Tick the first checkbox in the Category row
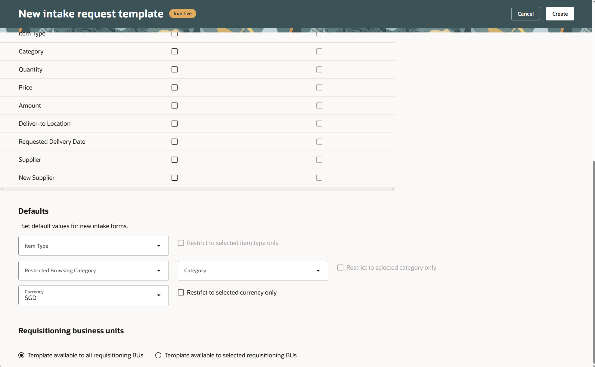Image resolution: width=595 pixels, height=367 pixels. coord(175,51)
